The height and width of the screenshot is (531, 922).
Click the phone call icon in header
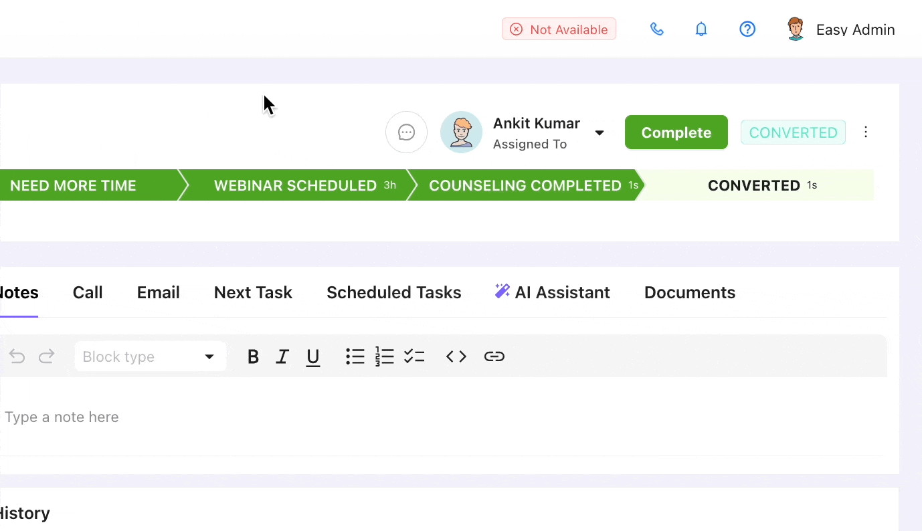[656, 29]
